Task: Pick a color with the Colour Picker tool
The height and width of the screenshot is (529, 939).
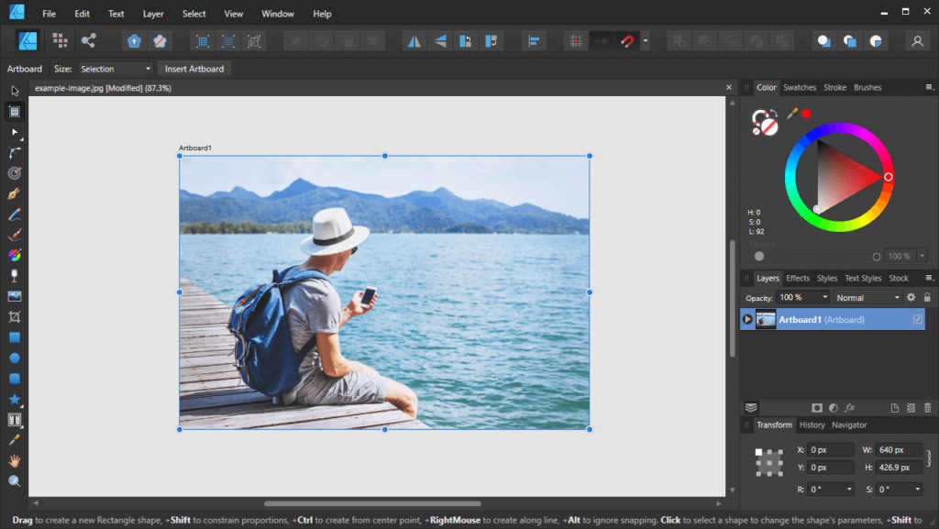Action: pos(15,438)
